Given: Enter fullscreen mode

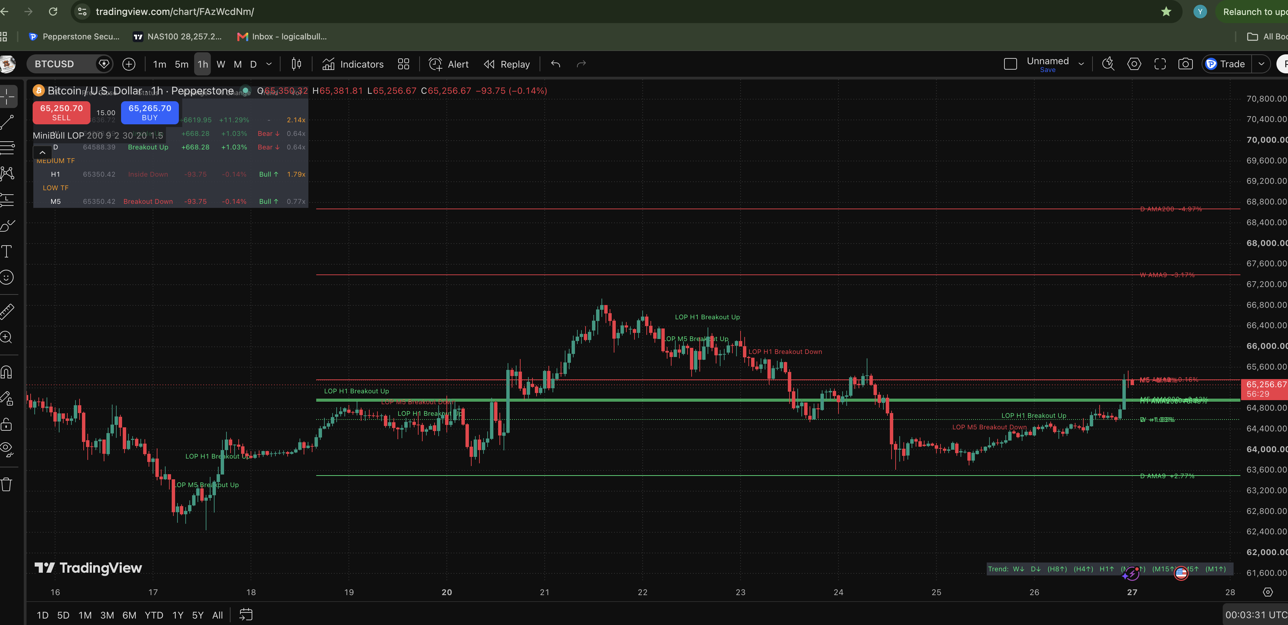Looking at the screenshot, I should [1160, 64].
